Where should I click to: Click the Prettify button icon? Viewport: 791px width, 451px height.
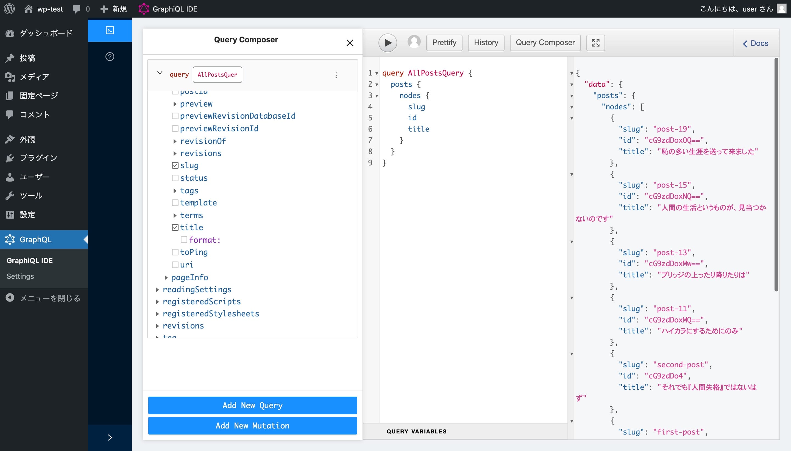[444, 42]
